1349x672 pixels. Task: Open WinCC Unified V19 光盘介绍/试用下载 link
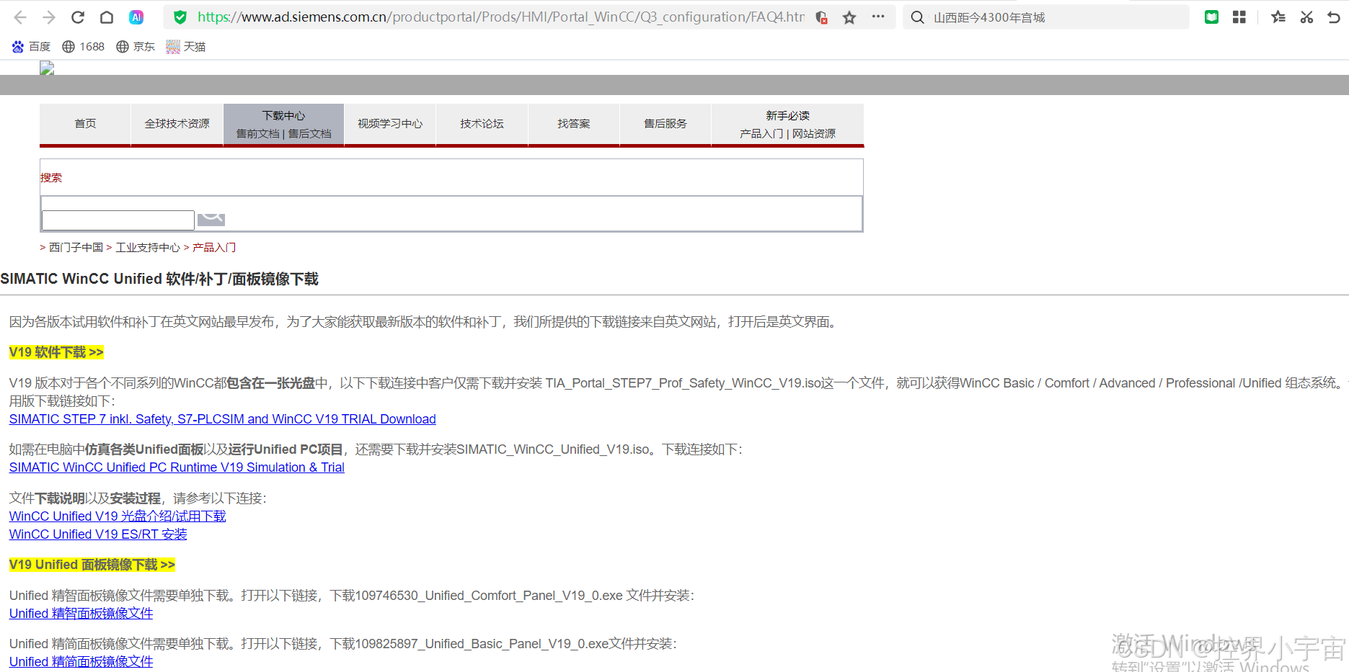(118, 516)
